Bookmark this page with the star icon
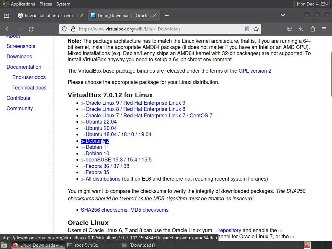 click(256, 29)
